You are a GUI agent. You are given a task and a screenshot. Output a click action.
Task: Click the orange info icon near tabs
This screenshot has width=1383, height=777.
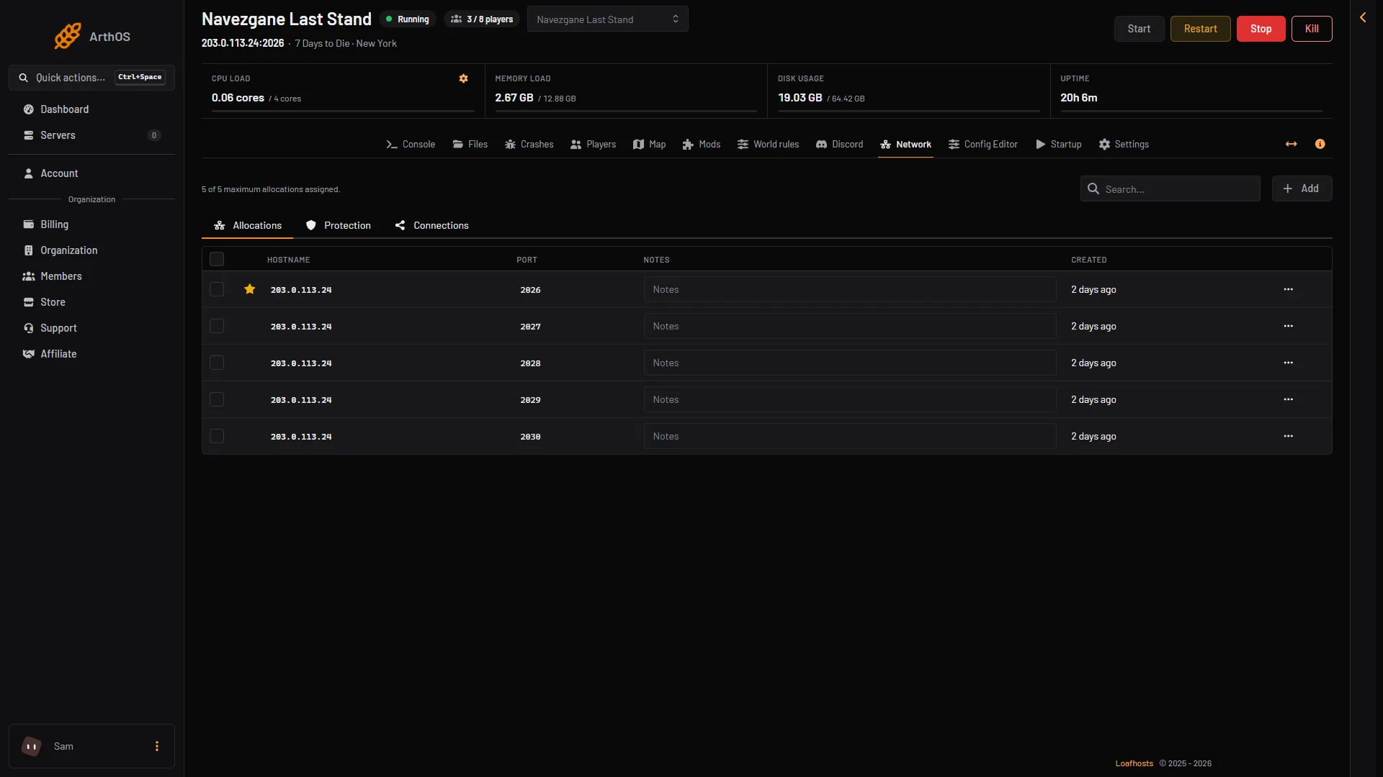[1320, 144]
